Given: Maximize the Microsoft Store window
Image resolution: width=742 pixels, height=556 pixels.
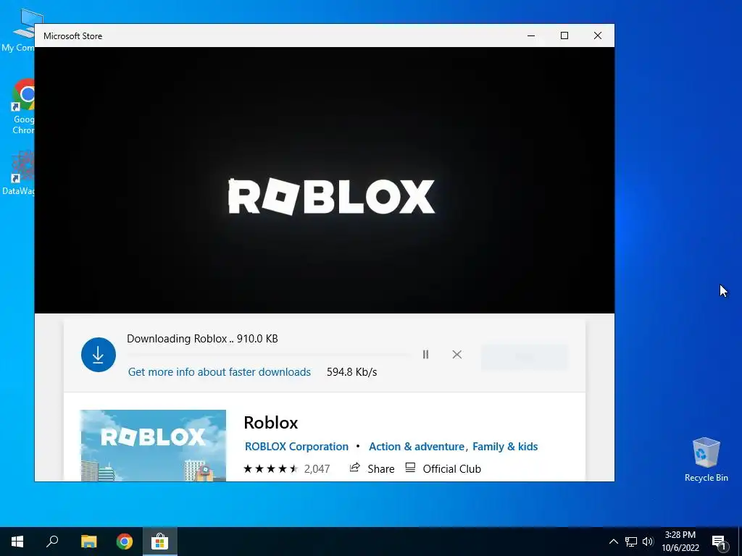Looking at the screenshot, I should click(x=564, y=35).
